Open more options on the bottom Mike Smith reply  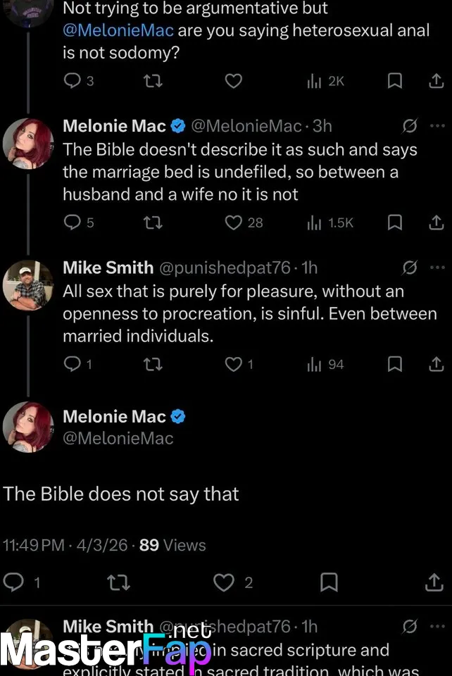[437, 626]
